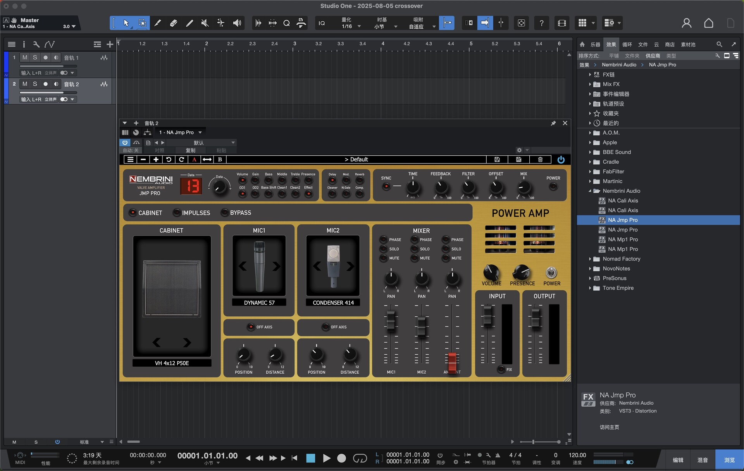
Task: Switch to the 文件 browser tab
Action: pos(642,44)
